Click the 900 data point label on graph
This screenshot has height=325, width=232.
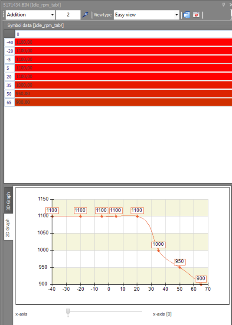click(x=201, y=279)
